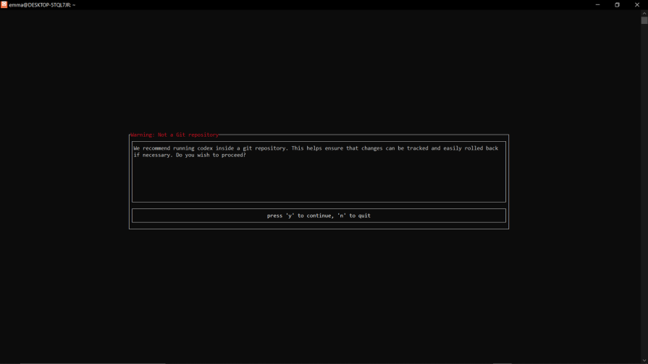Click the word 'codex' in the warning
Screen dimensions: 648x364
(205, 148)
